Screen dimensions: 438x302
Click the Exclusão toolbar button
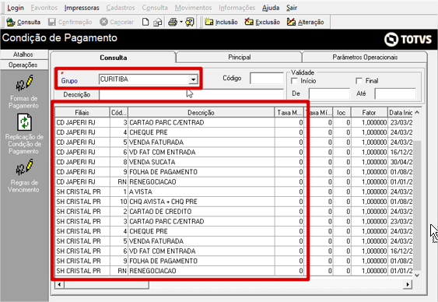tap(262, 22)
